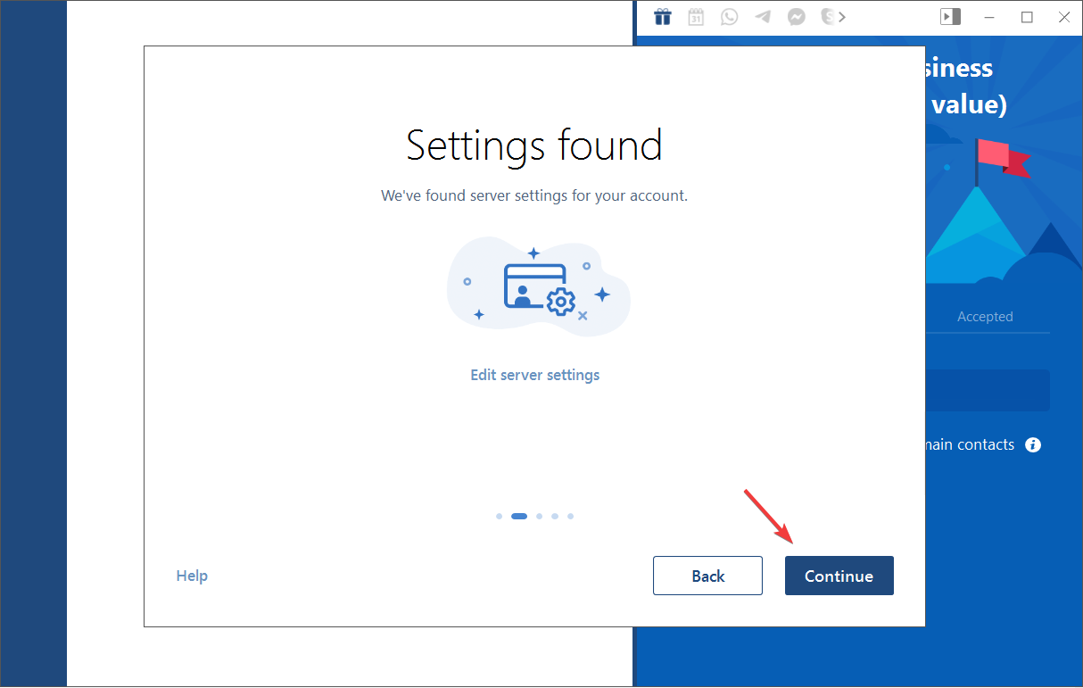
Task: Select the third wizard progress dot
Action: (540, 516)
